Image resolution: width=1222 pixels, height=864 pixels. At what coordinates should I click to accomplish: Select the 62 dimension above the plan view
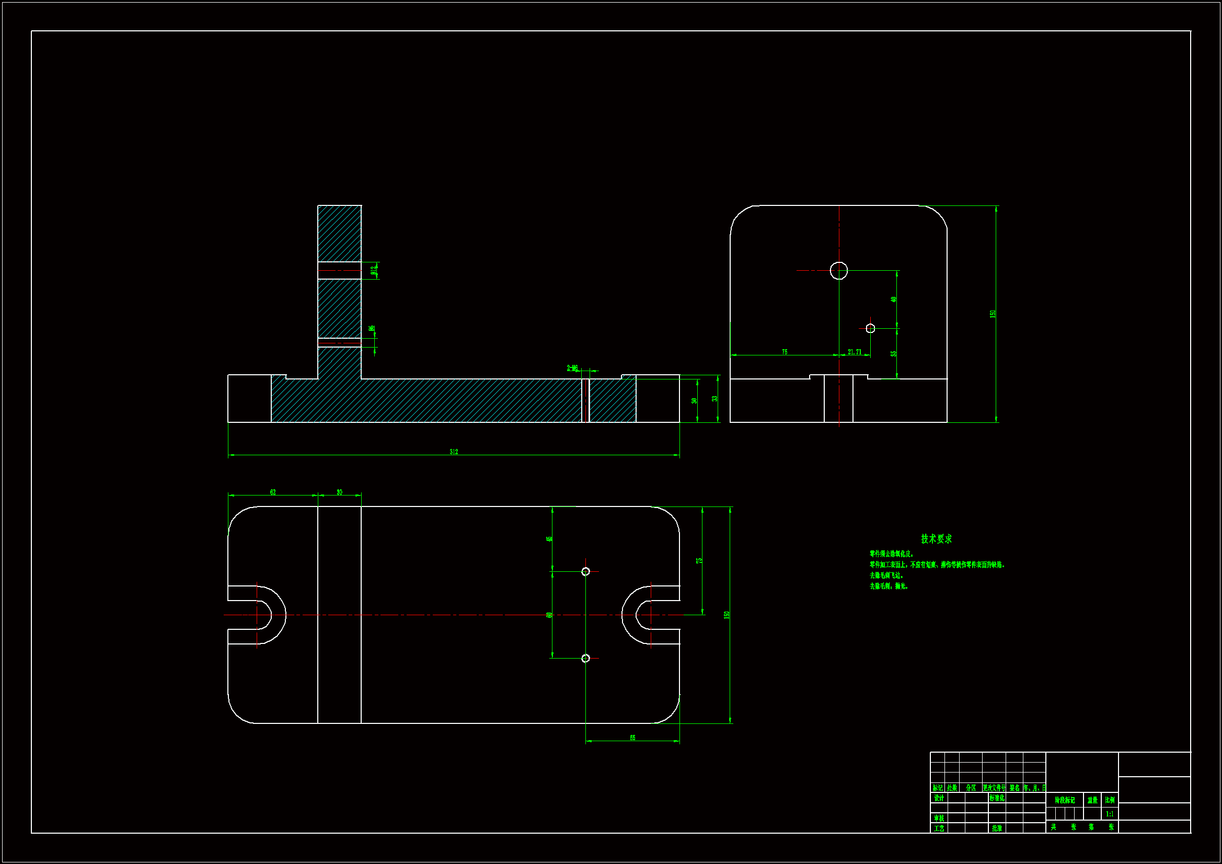(273, 492)
